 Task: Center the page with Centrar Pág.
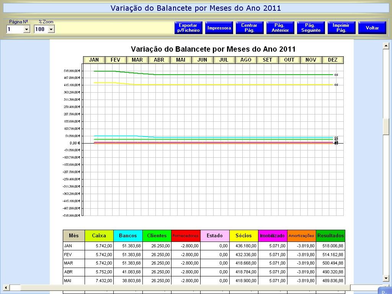tap(250, 28)
